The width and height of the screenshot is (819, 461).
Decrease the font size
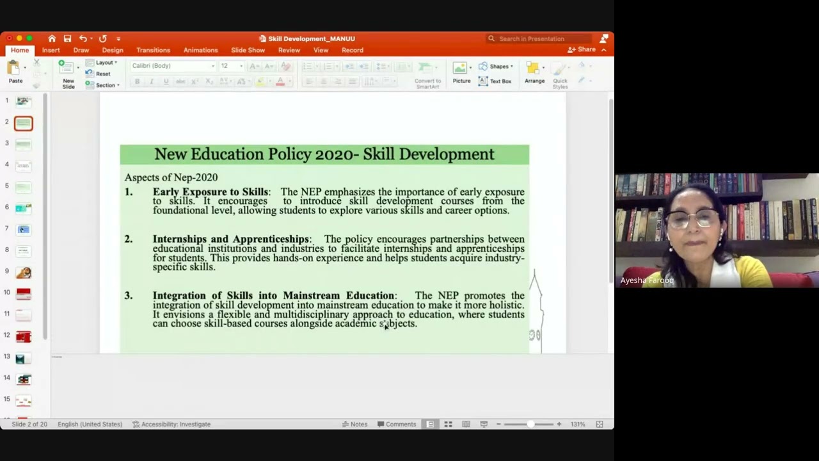[269, 66]
